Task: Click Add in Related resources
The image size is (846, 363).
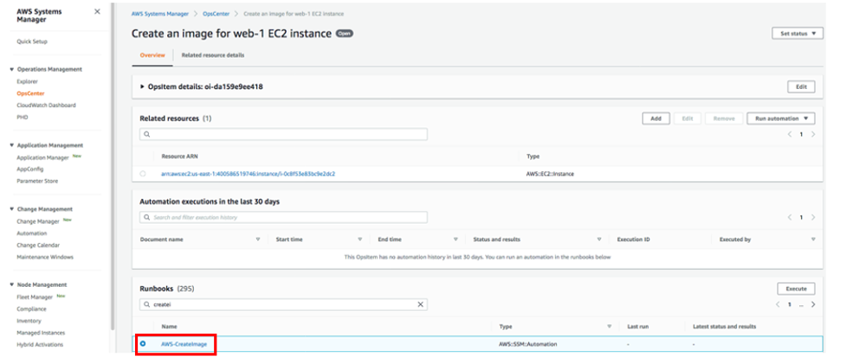Action: tap(655, 118)
